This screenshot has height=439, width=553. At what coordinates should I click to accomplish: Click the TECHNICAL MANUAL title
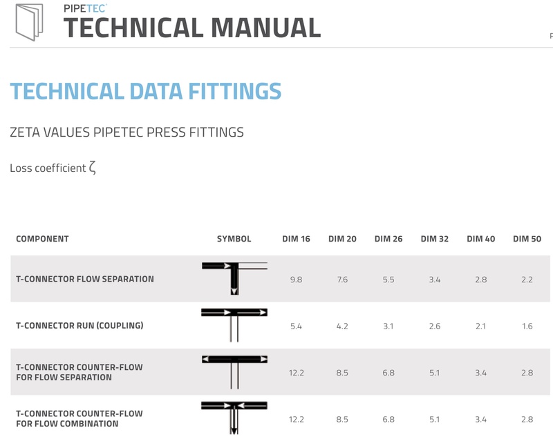click(x=192, y=27)
